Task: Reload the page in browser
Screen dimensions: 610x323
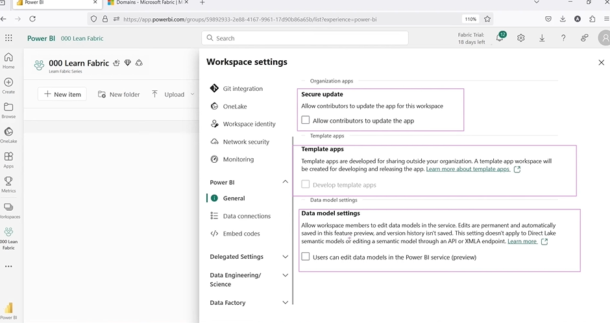Action: [x=32, y=19]
